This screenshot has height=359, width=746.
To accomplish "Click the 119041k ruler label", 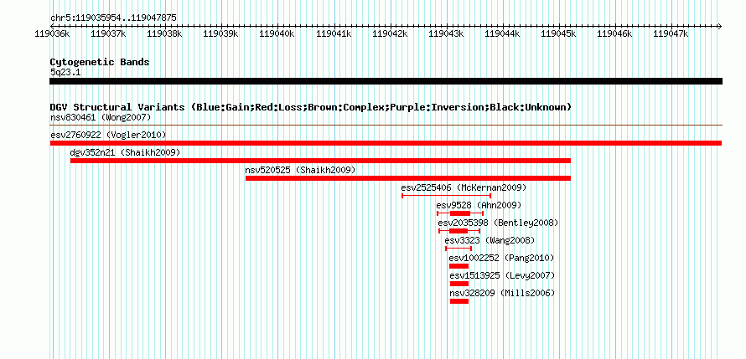I will [334, 33].
